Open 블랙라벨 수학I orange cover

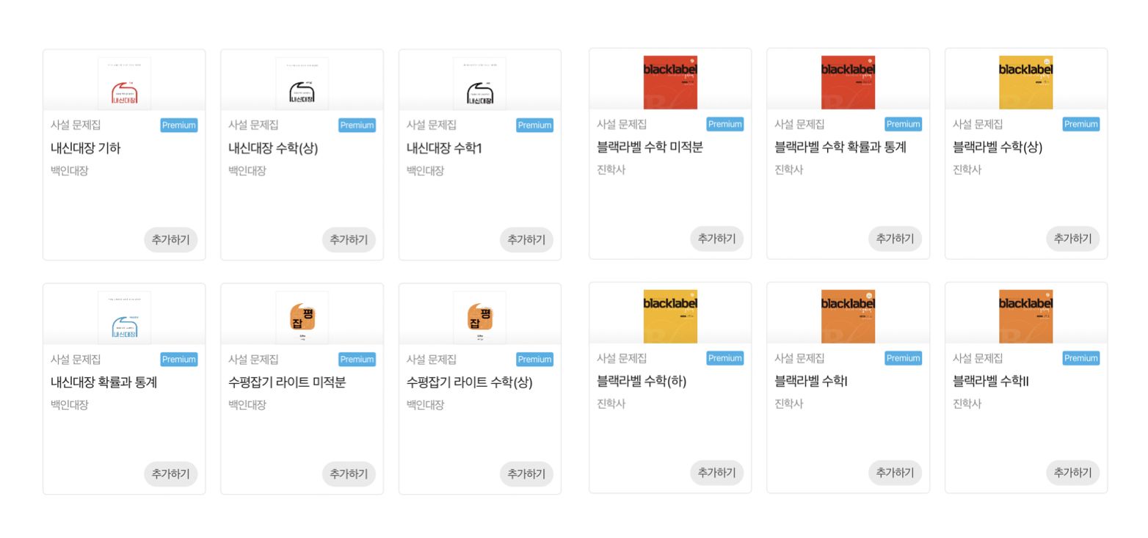[848, 316]
